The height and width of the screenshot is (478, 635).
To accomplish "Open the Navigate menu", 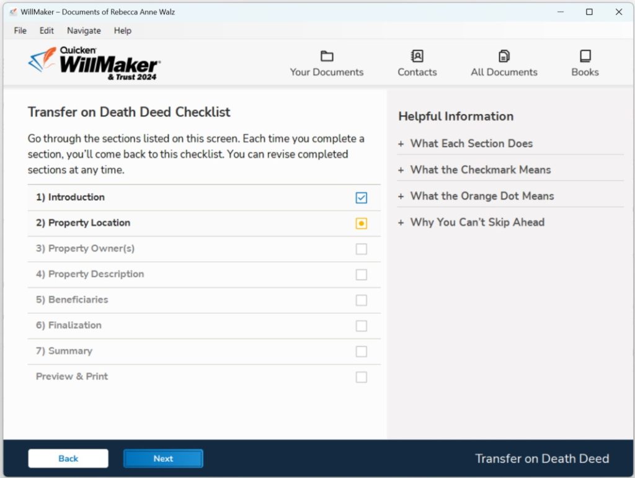I will click(x=83, y=30).
